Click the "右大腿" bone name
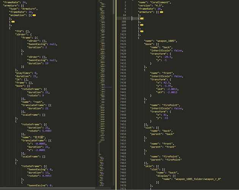 39,137
